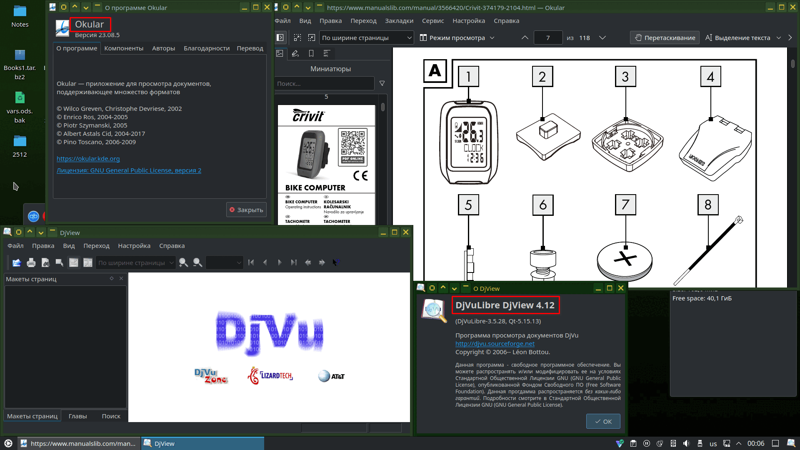Click the Print icon in DjView toolbar
Screen dimensions: 800x450
pos(31,262)
